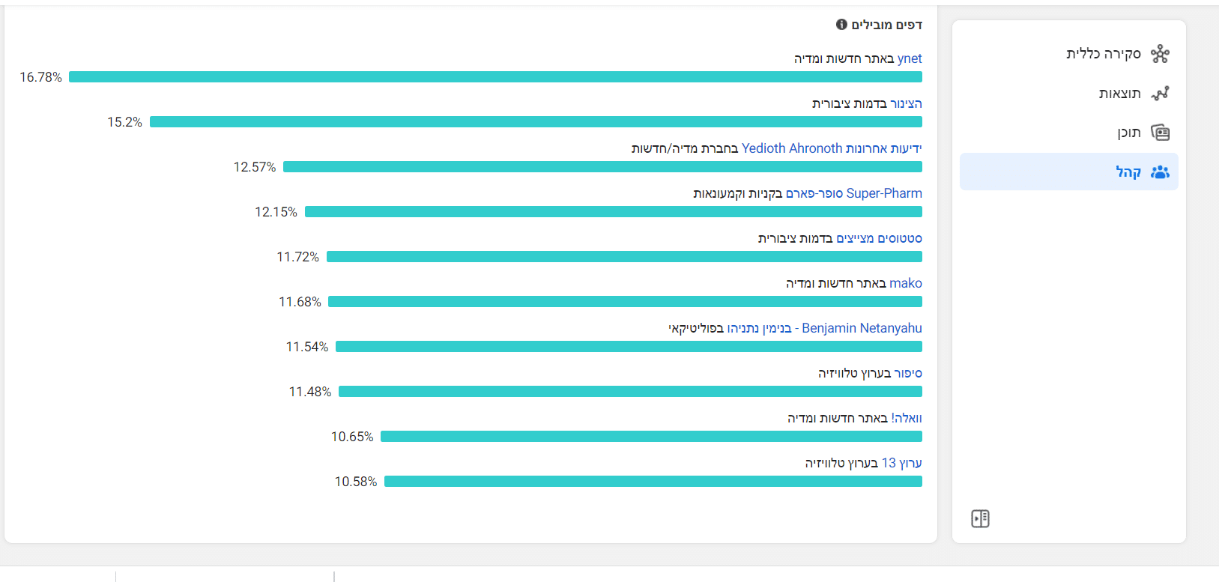Open the סופר-פארם Super-Pharm link

click(x=854, y=193)
